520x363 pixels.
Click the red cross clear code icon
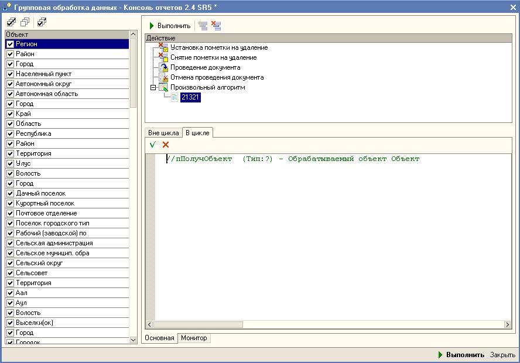166,145
